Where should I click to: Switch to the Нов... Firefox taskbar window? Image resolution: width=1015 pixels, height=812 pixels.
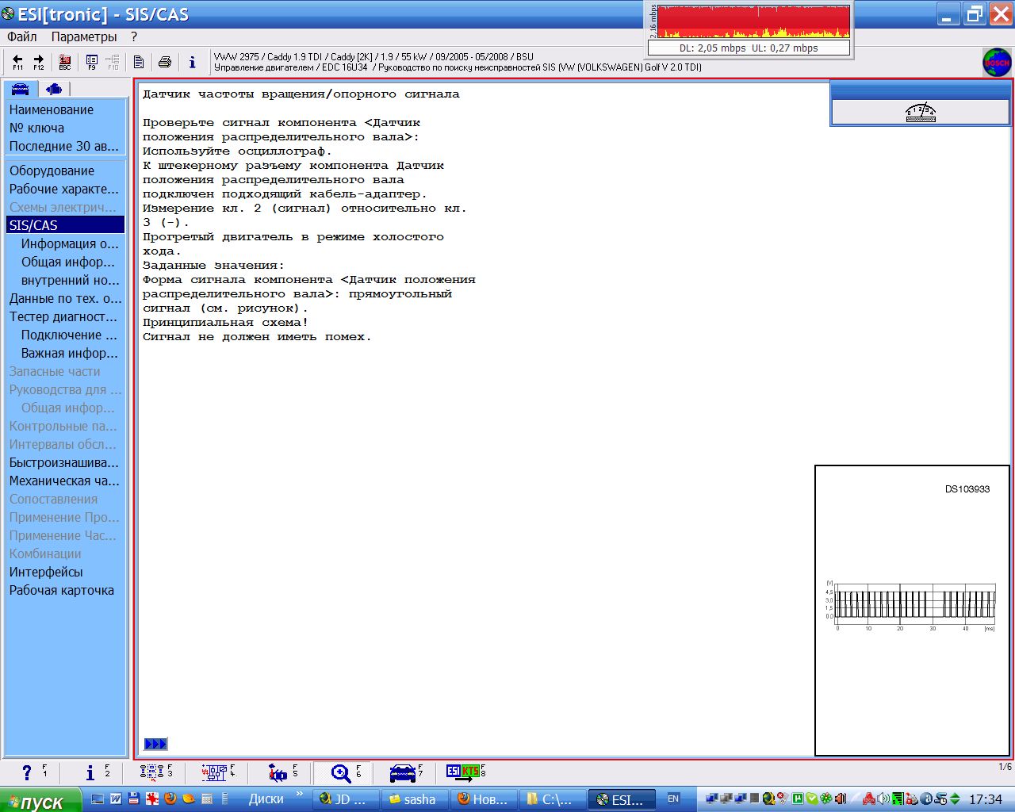[485, 799]
